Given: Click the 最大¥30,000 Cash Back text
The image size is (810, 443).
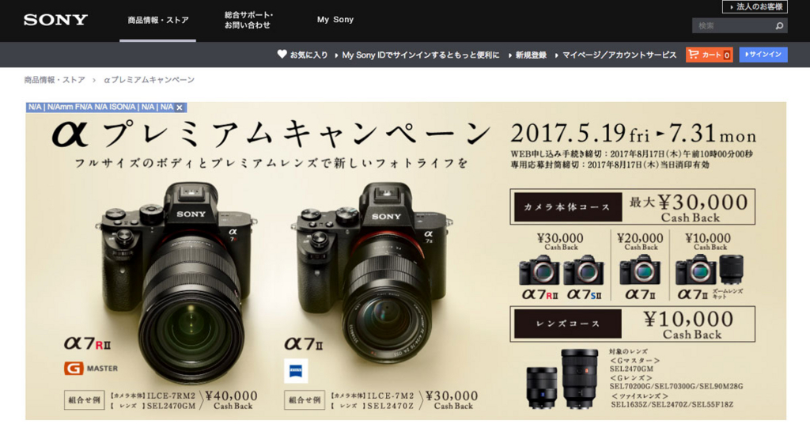Looking at the screenshot, I should click(689, 207).
